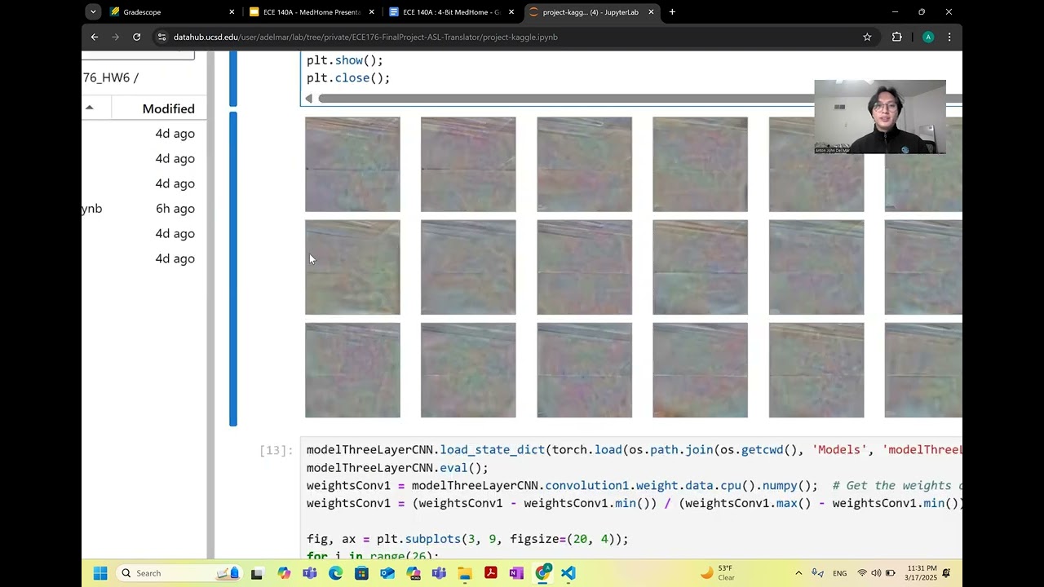Close the ECE 140A MedHome Presentation tab
Screen dimensions: 1044x587
pyautogui.click(x=372, y=12)
